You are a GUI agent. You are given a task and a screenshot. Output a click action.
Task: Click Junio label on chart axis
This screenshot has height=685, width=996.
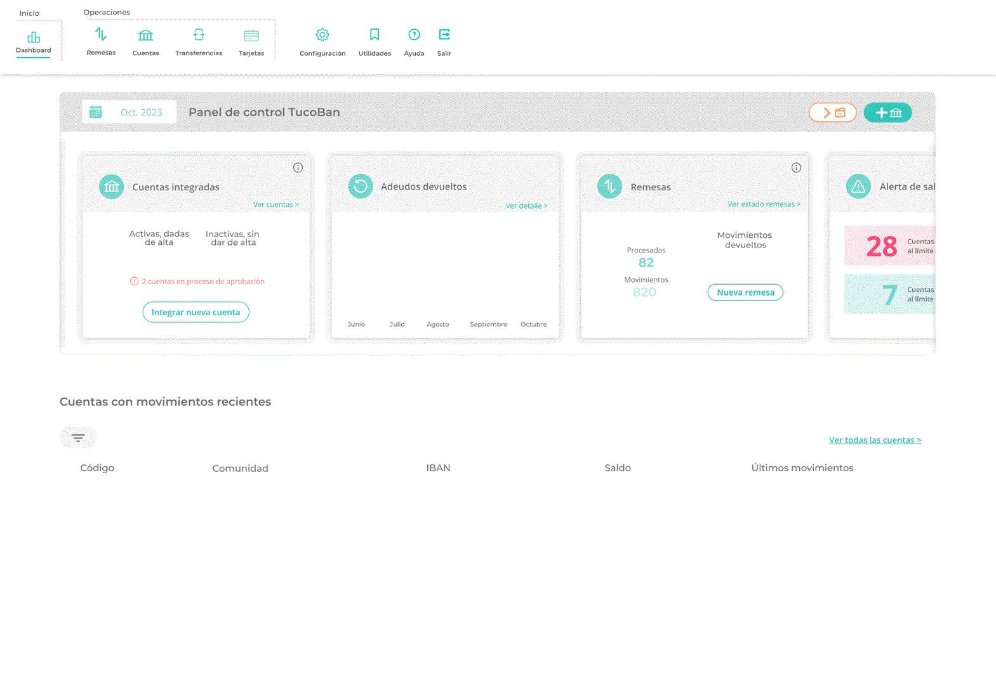point(356,324)
